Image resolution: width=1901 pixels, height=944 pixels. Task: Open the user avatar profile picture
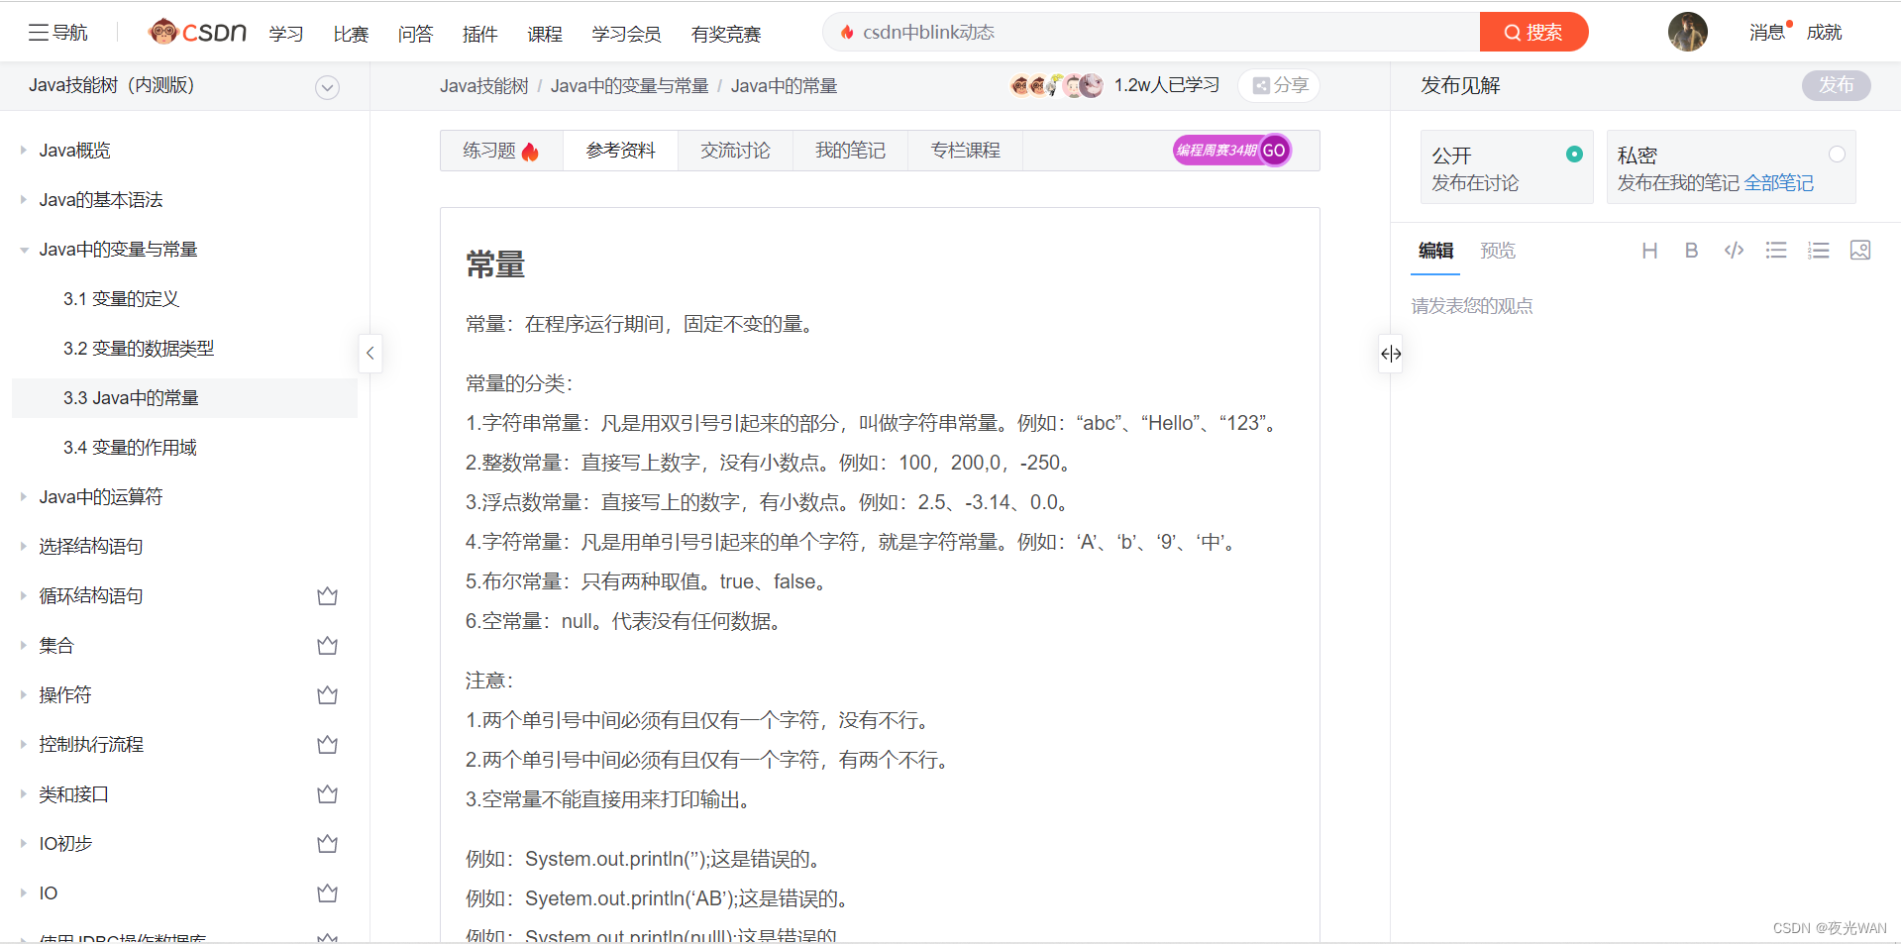click(x=1687, y=32)
